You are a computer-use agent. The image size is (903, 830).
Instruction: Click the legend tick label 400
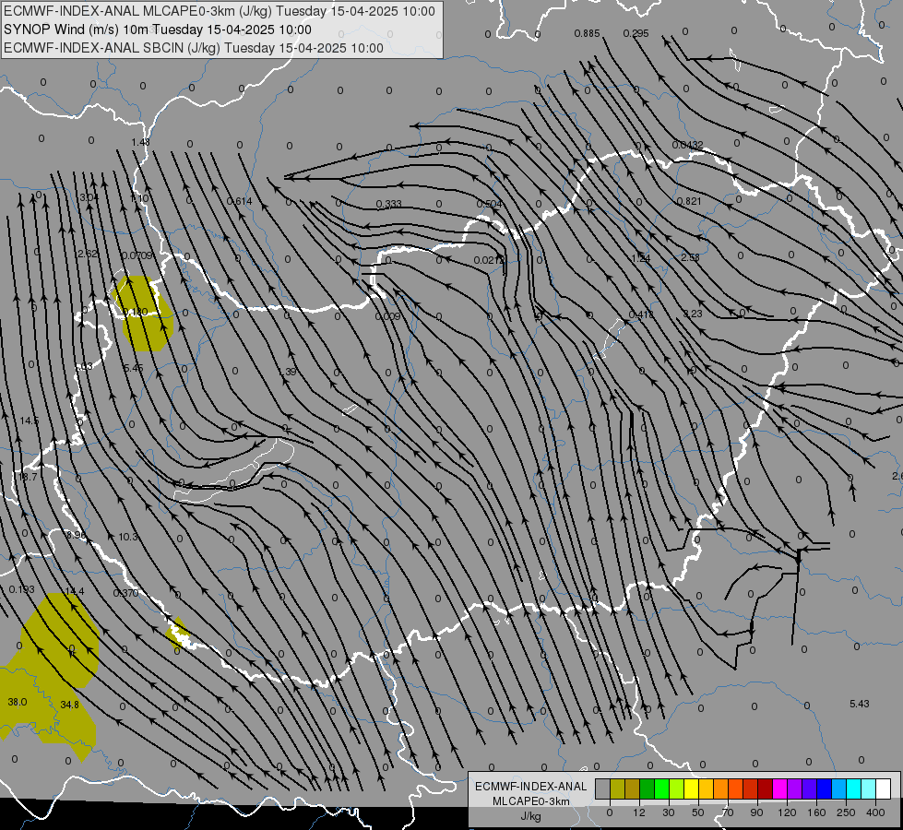click(x=875, y=812)
